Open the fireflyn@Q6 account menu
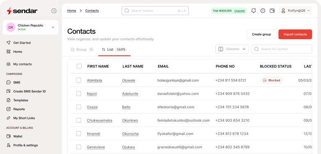 point(296,11)
